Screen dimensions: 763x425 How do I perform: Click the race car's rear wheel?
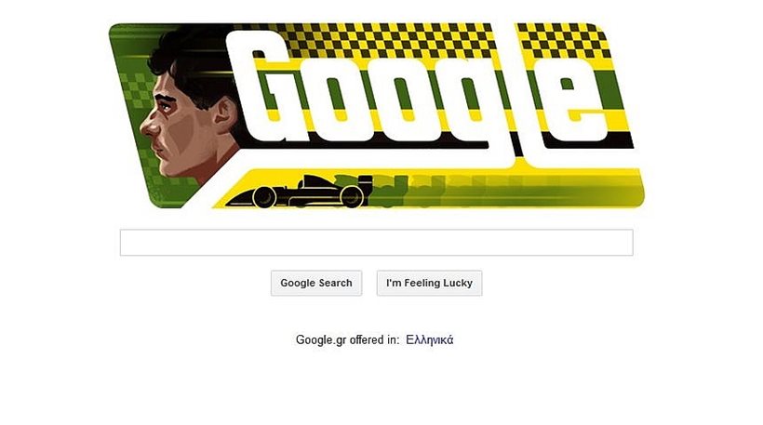[x=352, y=196]
